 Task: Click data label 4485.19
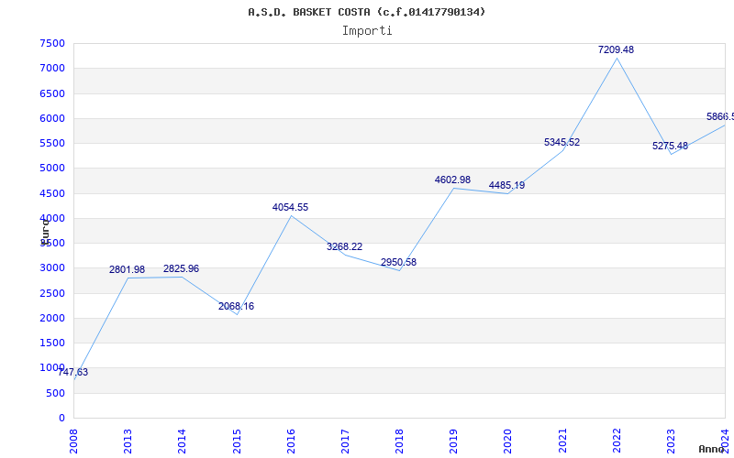point(507,186)
